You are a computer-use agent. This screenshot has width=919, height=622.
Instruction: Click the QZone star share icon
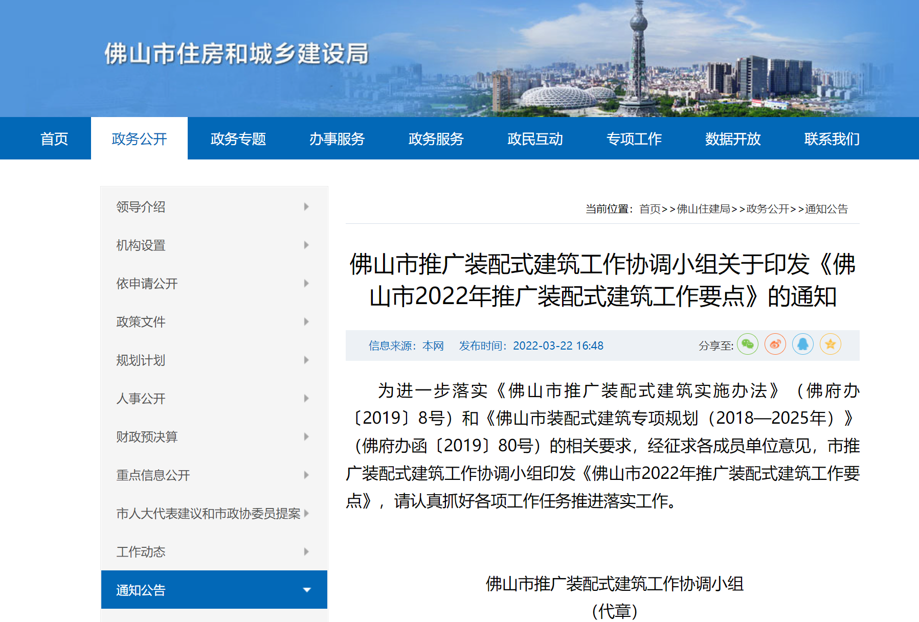pos(830,344)
